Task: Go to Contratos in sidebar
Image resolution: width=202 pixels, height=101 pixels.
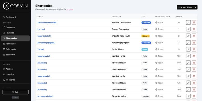Action: tap(15, 27)
